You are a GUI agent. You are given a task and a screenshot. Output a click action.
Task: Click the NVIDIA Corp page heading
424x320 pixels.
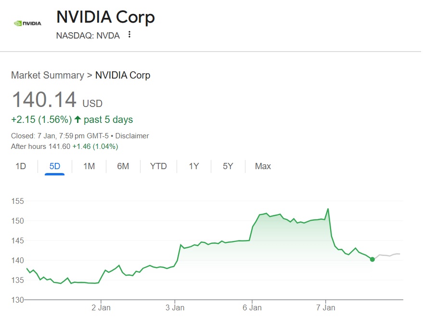[x=105, y=17]
